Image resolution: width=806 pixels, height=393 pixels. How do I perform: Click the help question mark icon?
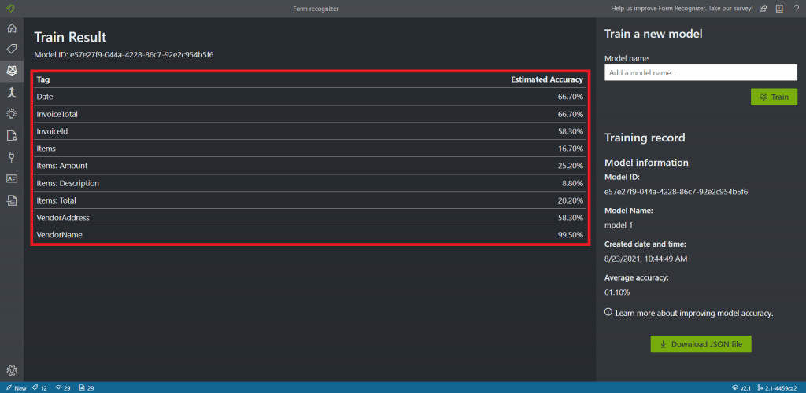pos(796,9)
